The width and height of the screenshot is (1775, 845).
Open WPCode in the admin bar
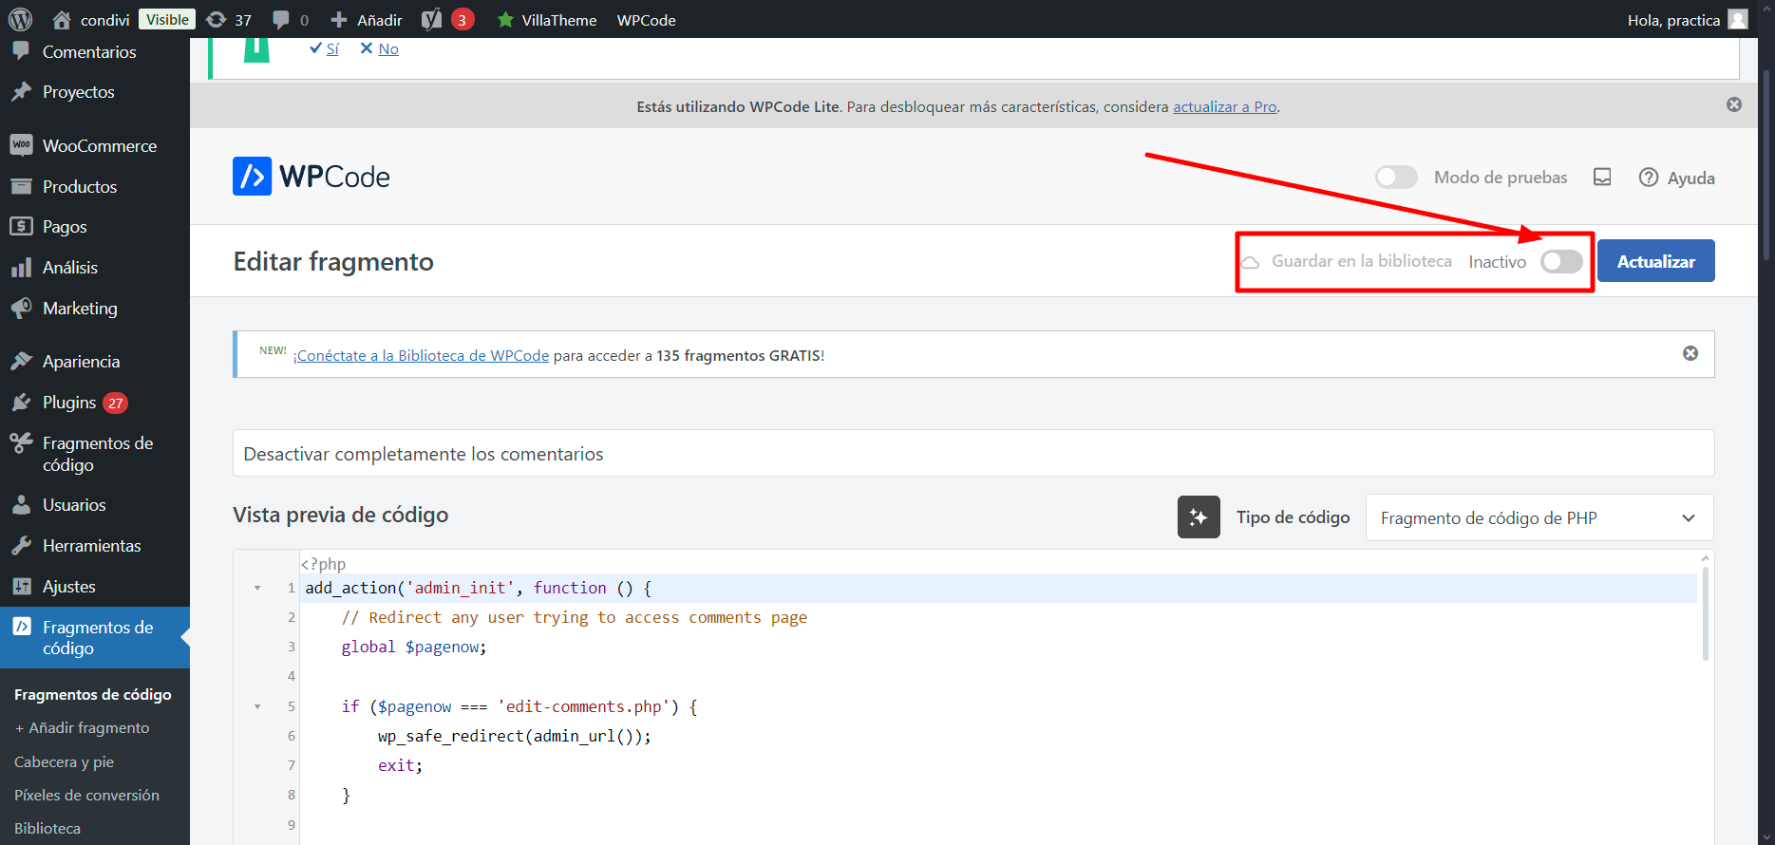tap(646, 20)
